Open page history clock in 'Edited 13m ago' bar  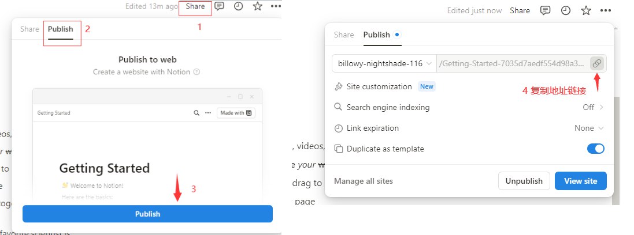coord(239,6)
